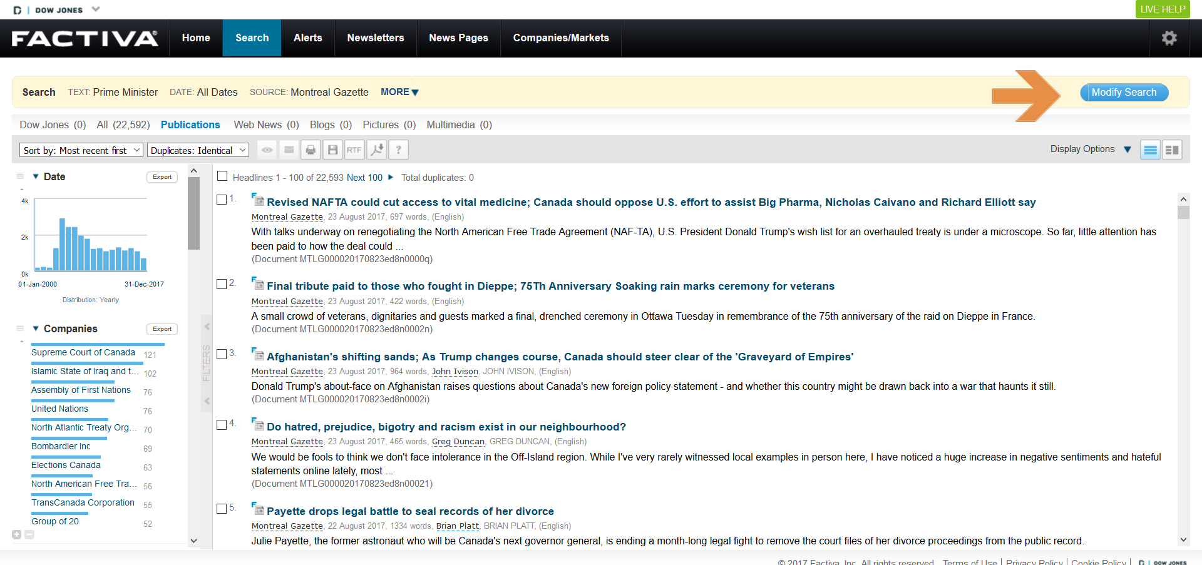The height and width of the screenshot is (565, 1202).
Task: Open the settings gear menu
Action: 1169,38
